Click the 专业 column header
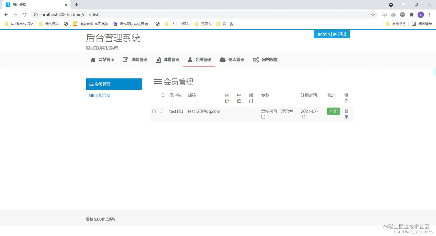The width and height of the screenshot is (436, 236). [265, 95]
